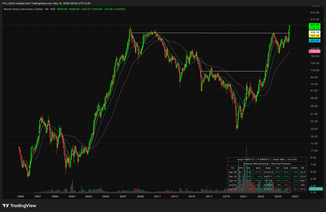Click the roe 6.3% text in table
Viewport: 326px width, 212px height.
292,159
